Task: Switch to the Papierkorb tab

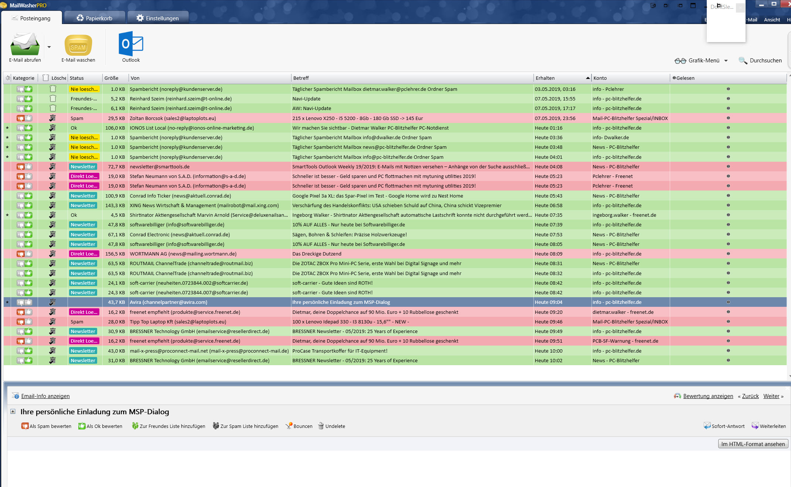Action: pyautogui.click(x=95, y=18)
